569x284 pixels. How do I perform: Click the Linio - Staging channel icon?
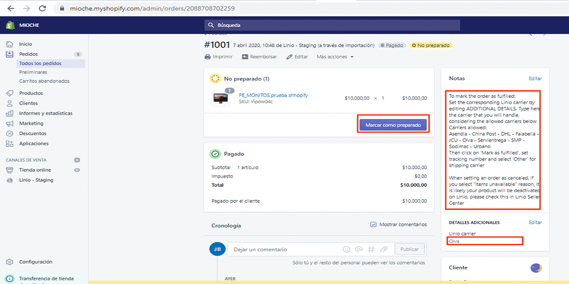pyautogui.click(x=9, y=180)
